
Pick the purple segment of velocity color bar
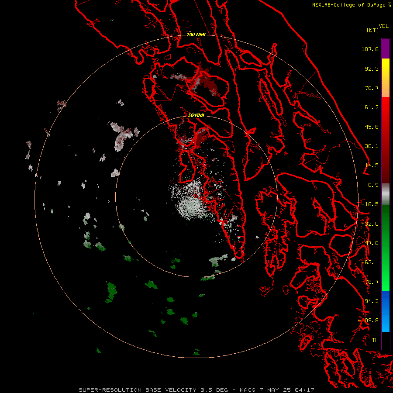[386, 48]
